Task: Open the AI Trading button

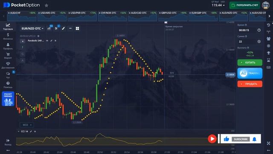Action: coord(250,73)
